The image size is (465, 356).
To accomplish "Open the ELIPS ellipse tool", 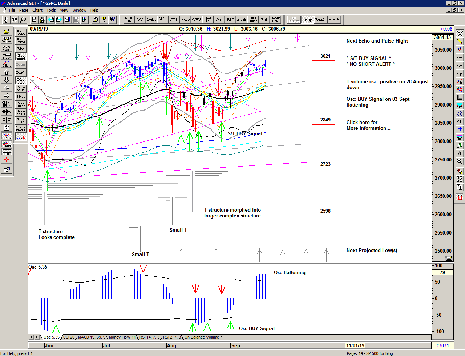I will 459,105.
